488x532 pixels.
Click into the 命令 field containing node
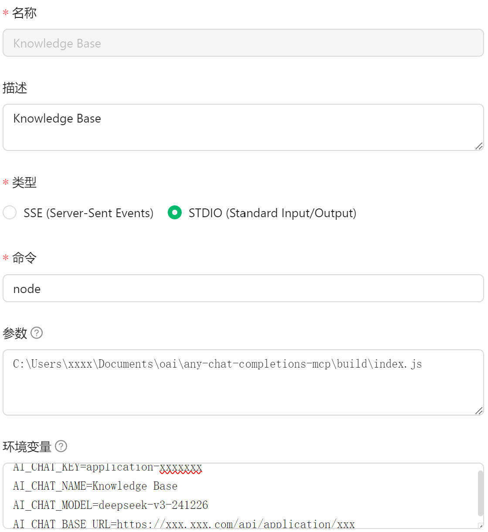point(243,289)
